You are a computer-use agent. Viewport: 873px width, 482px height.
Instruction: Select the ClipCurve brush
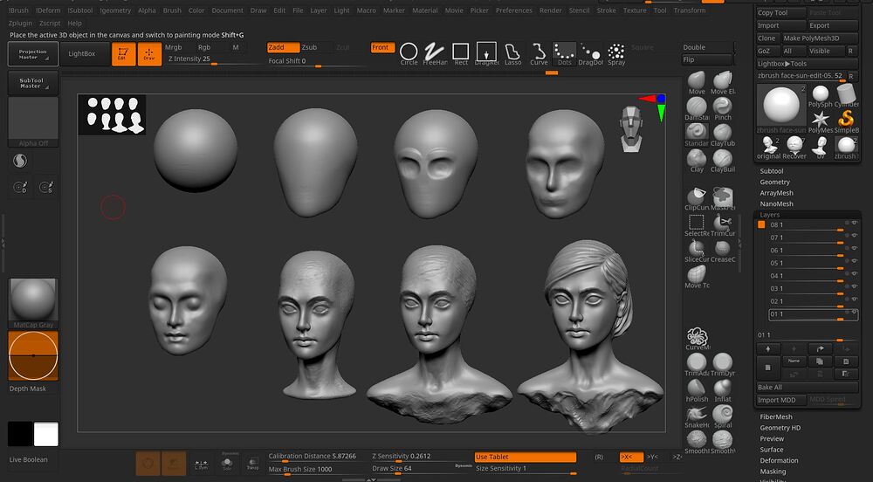click(697, 199)
